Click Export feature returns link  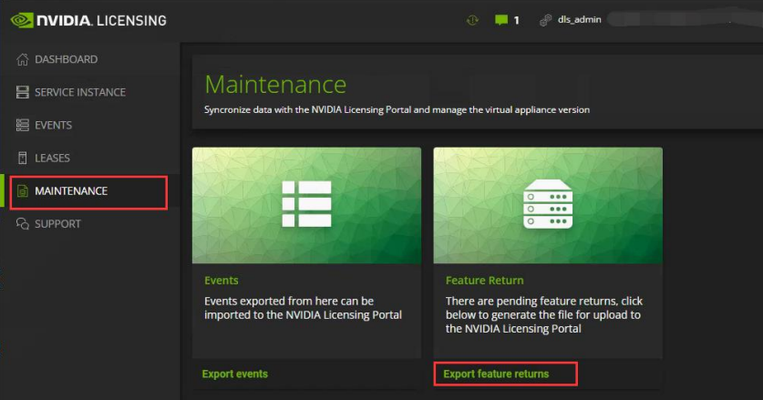(x=496, y=374)
